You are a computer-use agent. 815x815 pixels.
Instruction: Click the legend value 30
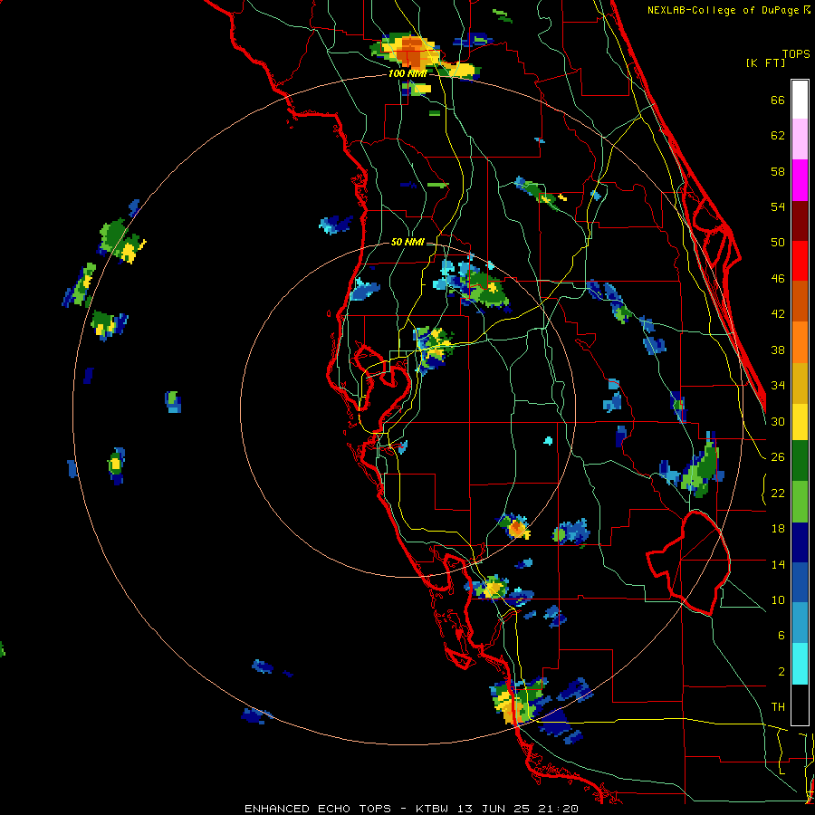[x=778, y=421]
